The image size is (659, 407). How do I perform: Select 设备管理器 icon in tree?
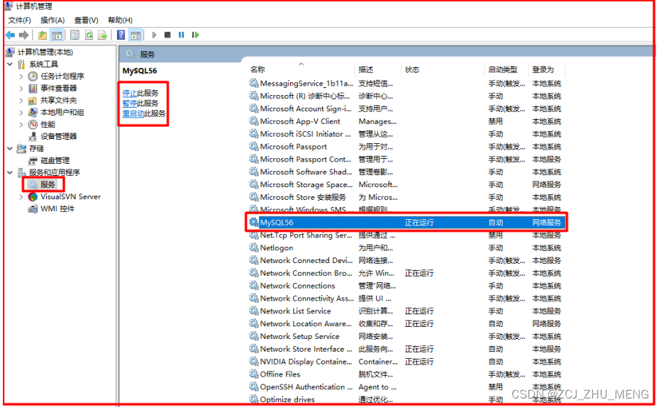click(x=33, y=137)
